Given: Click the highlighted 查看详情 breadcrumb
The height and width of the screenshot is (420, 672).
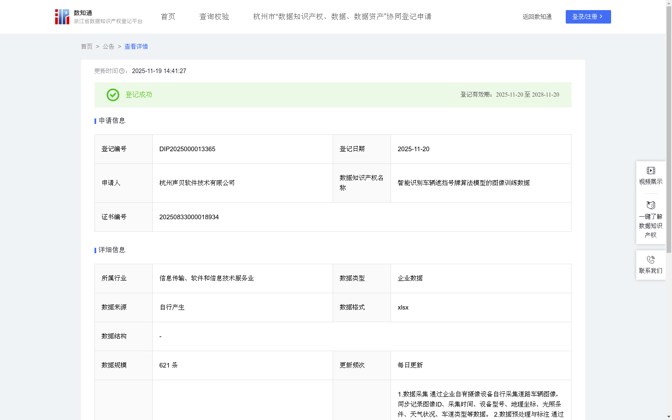Looking at the screenshot, I should pyautogui.click(x=136, y=47).
